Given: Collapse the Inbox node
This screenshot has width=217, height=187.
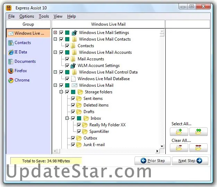Looking at the screenshot, I should pyautogui.click(x=67, y=118).
